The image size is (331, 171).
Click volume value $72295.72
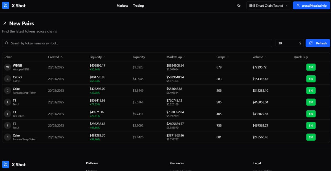point(260,67)
